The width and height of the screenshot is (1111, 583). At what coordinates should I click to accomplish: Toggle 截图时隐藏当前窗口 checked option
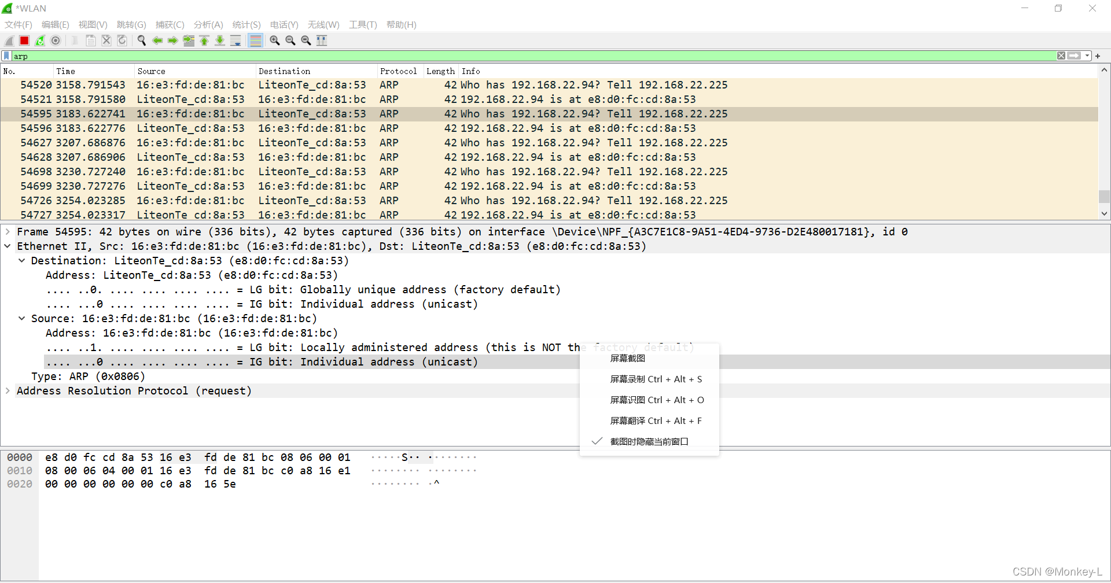coord(649,442)
